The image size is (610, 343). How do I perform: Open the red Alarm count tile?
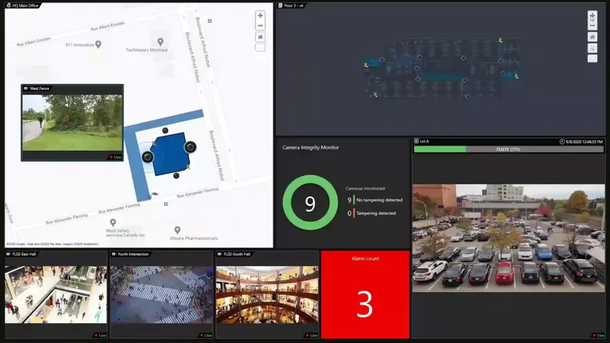click(365, 294)
